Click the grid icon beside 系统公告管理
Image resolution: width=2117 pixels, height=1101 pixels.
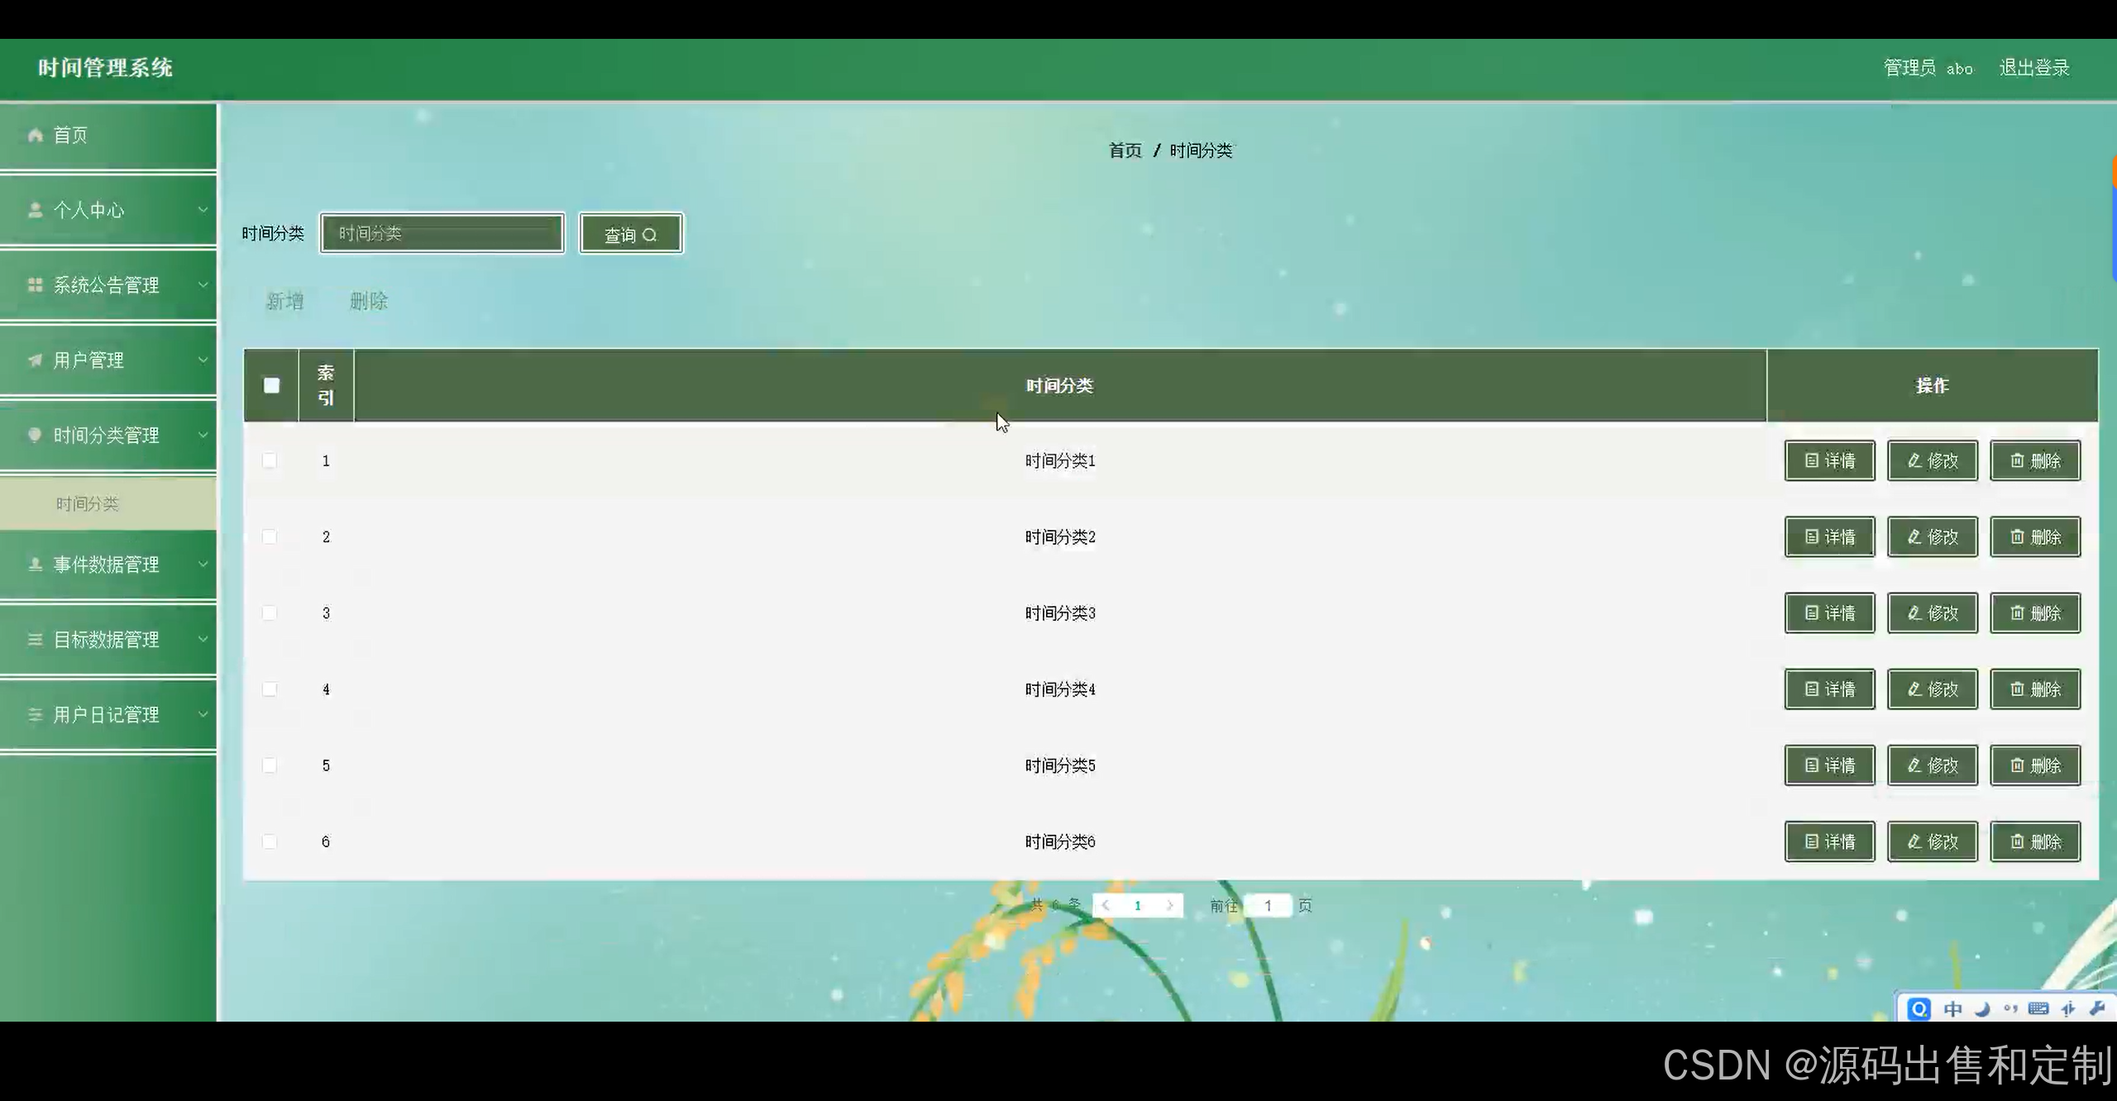(x=35, y=285)
